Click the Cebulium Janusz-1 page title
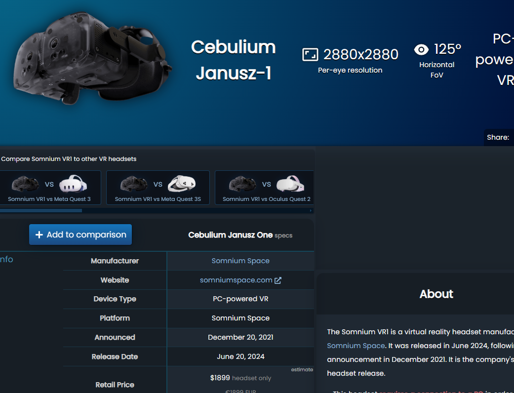The width and height of the screenshot is (514, 393). point(233,60)
